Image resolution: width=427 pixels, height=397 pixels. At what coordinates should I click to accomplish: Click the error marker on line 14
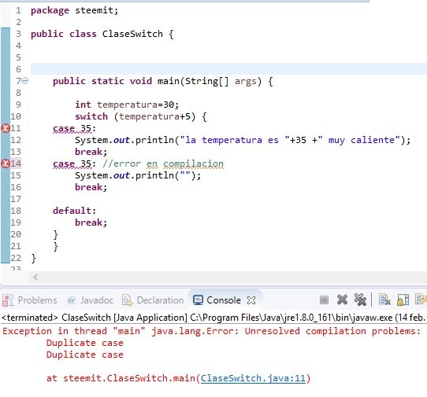6,164
